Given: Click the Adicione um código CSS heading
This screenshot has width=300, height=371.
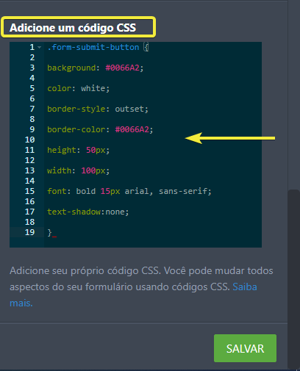Looking at the screenshot, I should [73, 28].
